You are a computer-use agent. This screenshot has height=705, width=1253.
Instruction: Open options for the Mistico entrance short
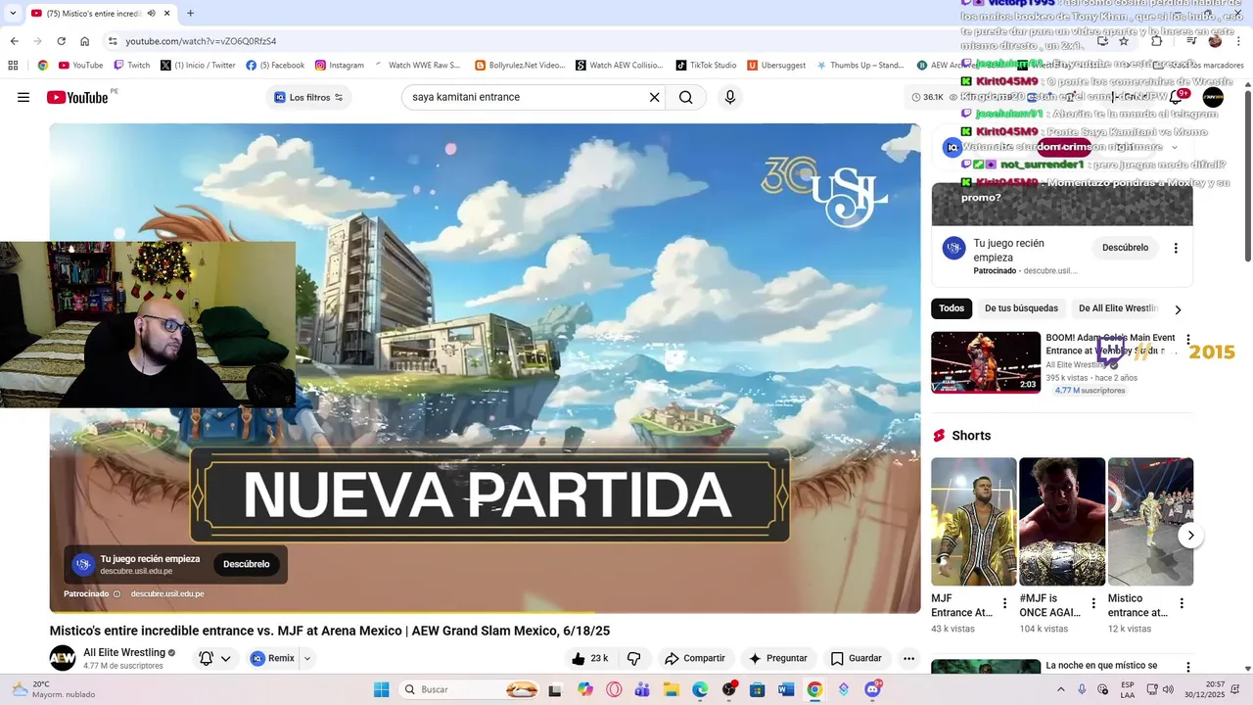pyautogui.click(x=1182, y=603)
